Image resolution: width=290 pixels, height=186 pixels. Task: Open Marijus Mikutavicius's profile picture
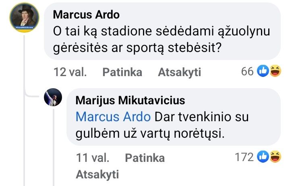click(53, 97)
